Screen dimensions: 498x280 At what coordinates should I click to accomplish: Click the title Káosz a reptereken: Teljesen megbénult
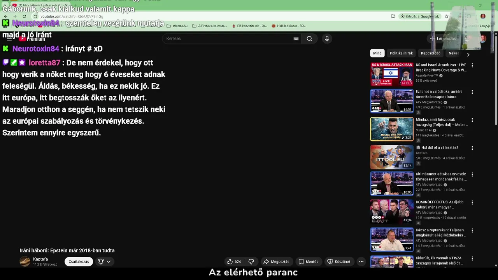[x=441, y=233]
